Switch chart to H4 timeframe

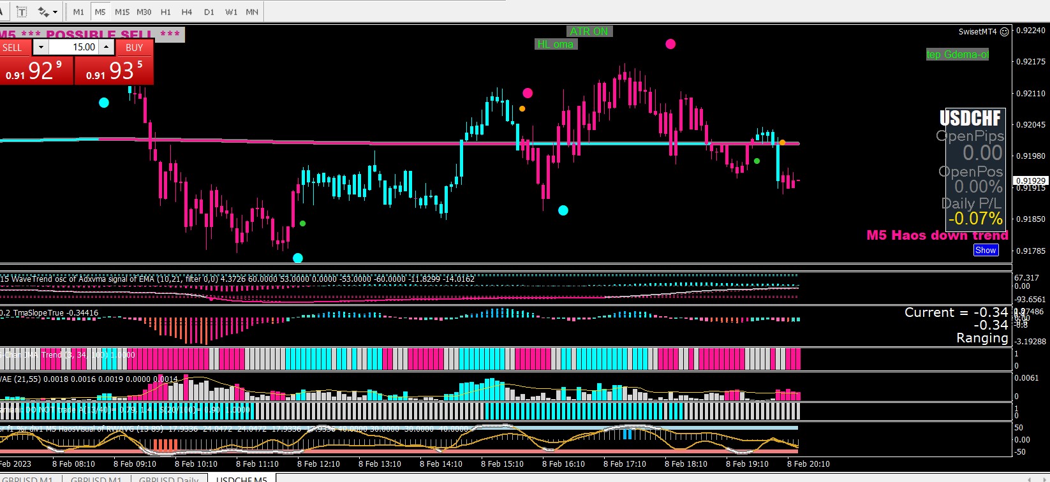point(187,11)
